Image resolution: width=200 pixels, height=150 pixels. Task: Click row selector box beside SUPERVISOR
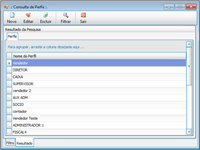[9, 84]
